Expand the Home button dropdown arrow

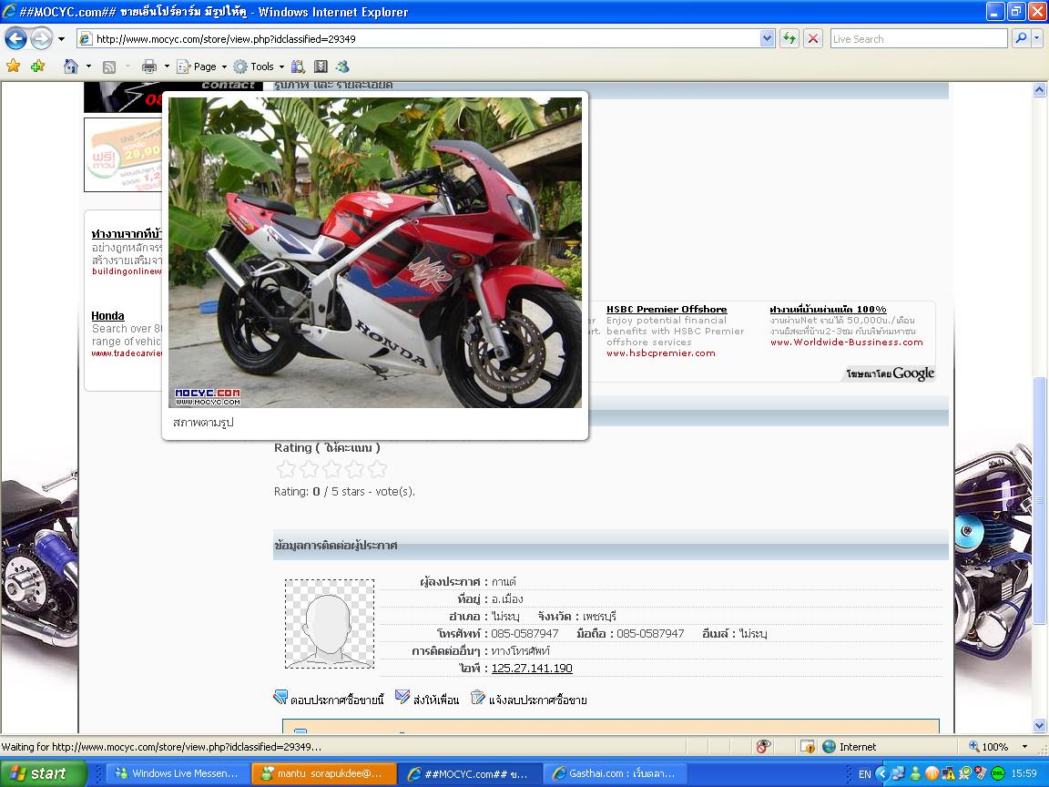pyautogui.click(x=88, y=66)
